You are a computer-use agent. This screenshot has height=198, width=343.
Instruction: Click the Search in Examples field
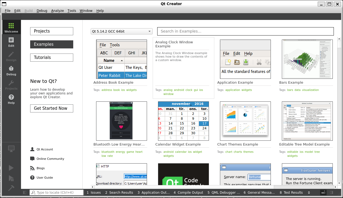coord(245,31)
